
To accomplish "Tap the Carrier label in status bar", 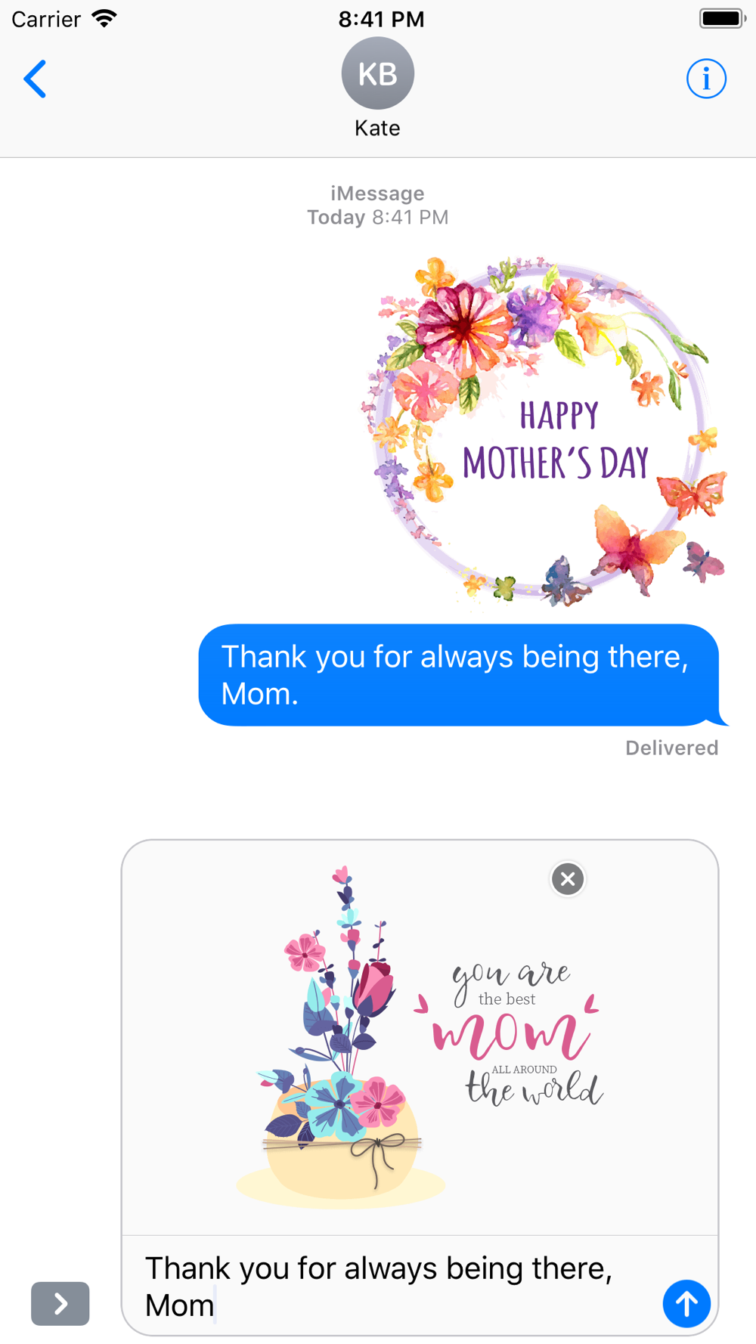I will (46, 19).
